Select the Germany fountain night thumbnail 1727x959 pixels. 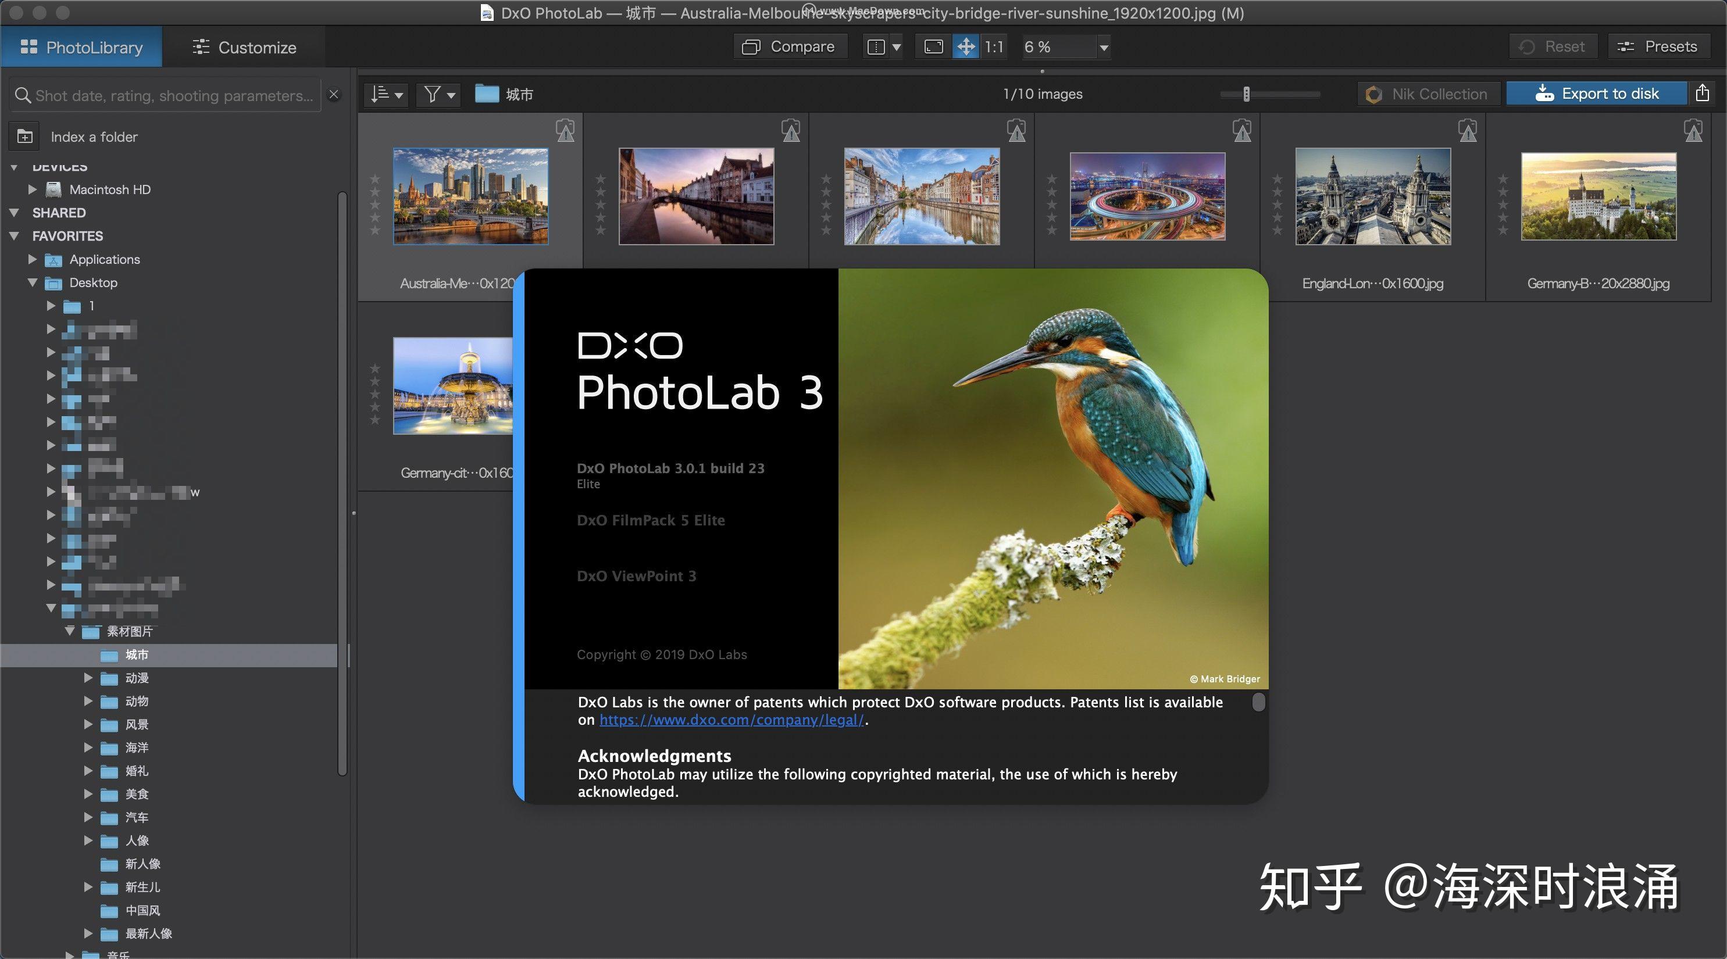pyautogui.click(x=453, y=386)
